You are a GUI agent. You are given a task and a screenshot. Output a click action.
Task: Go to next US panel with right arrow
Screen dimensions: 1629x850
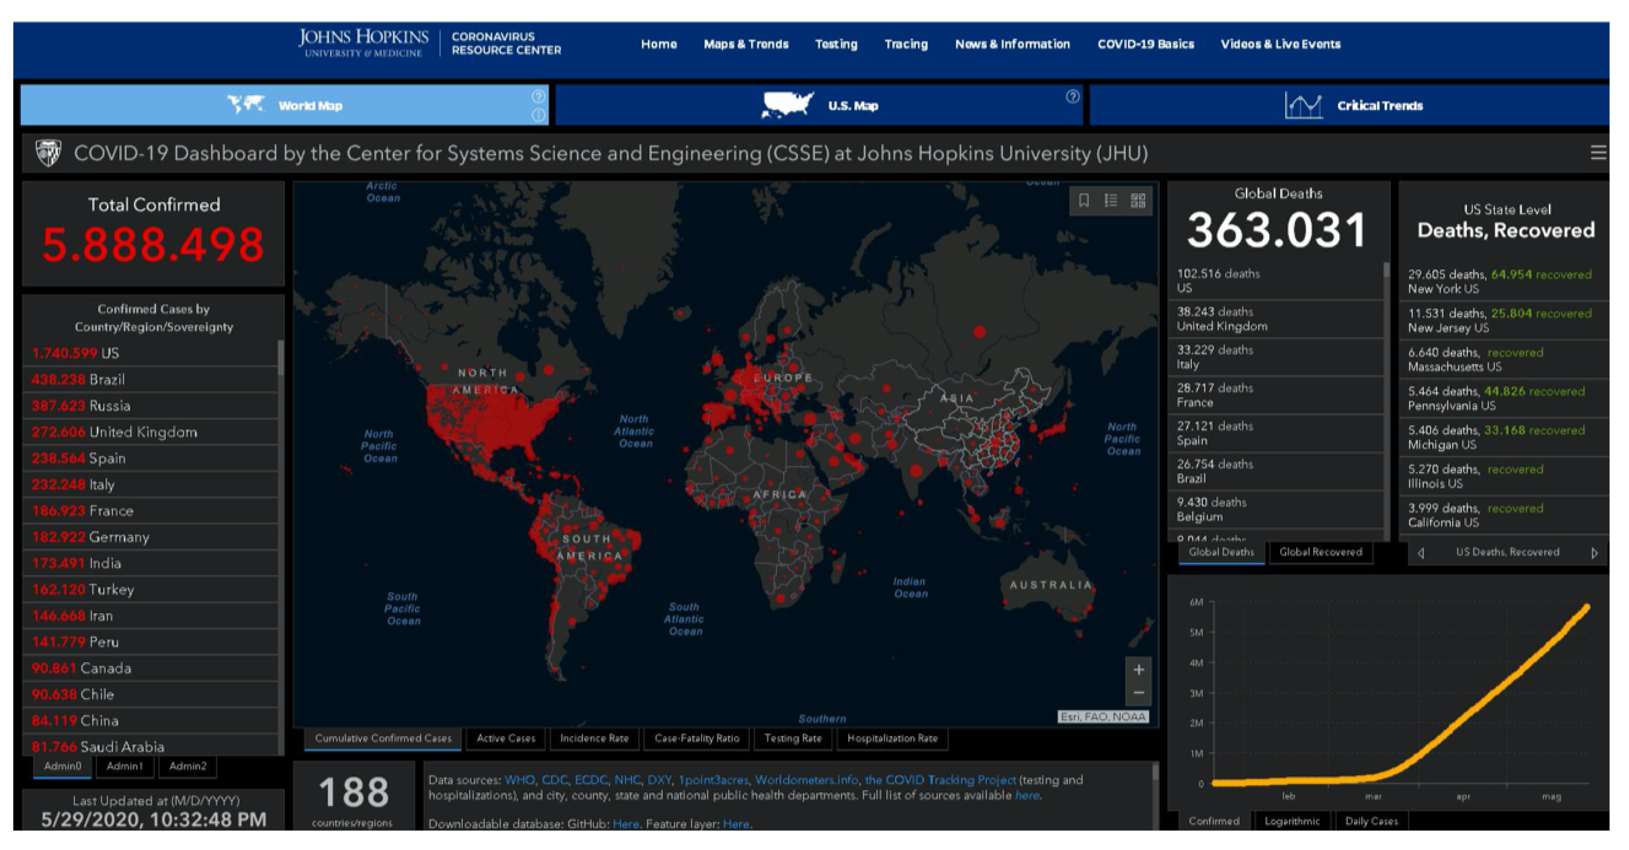coord(1594,553)
